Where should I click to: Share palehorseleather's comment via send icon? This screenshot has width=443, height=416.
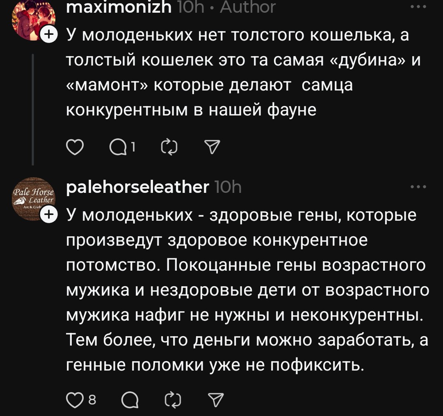coord(216,400)
